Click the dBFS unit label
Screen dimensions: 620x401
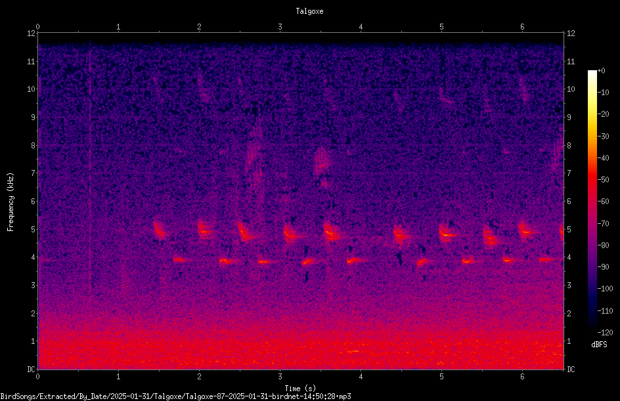tap(599, 345)
